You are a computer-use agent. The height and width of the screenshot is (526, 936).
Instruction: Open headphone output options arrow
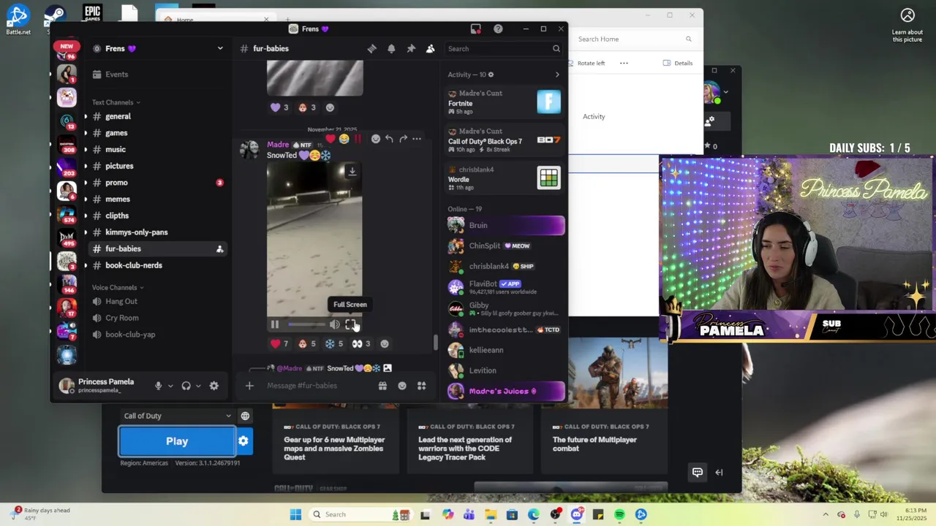[x=198, y=386]
